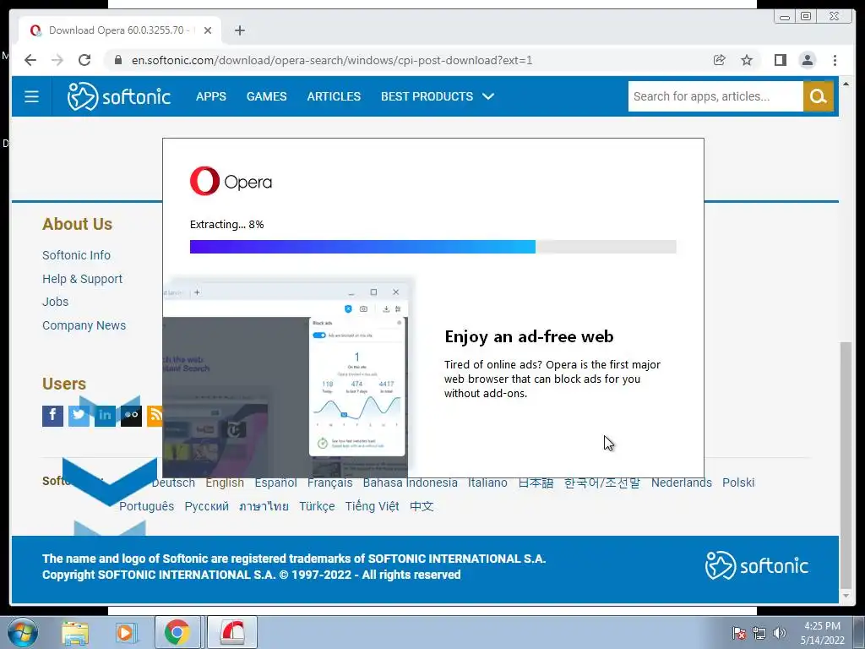
Task: Click the scrollbar up arrow
Action: tap(846, 84)
